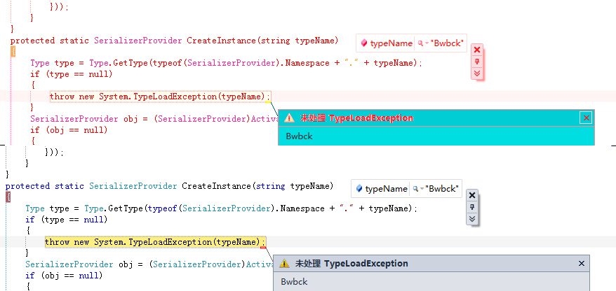
Task: Click red "string typeName" parameter
Action: coord(297,41)
